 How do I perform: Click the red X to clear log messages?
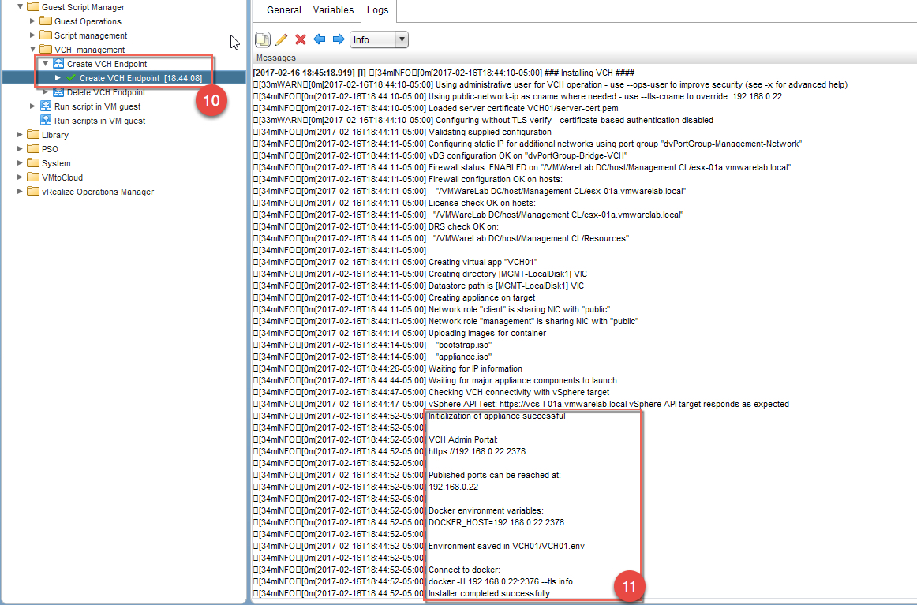click(x=301, y=39)
